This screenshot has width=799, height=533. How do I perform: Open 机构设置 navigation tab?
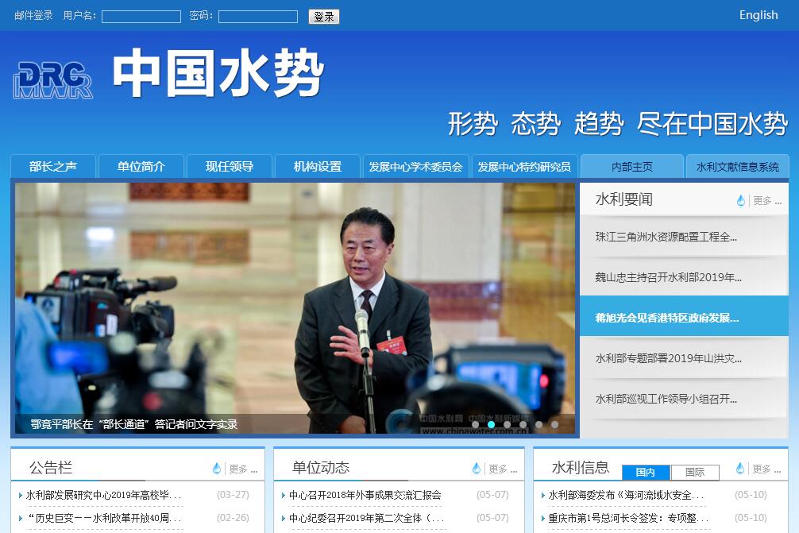[317, 167]
